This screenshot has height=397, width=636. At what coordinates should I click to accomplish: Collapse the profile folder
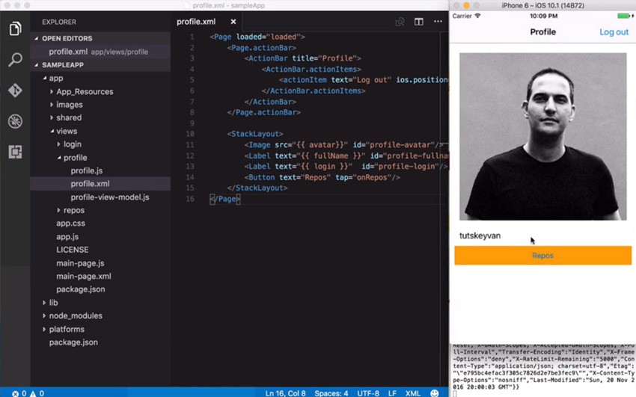[59, 158]
